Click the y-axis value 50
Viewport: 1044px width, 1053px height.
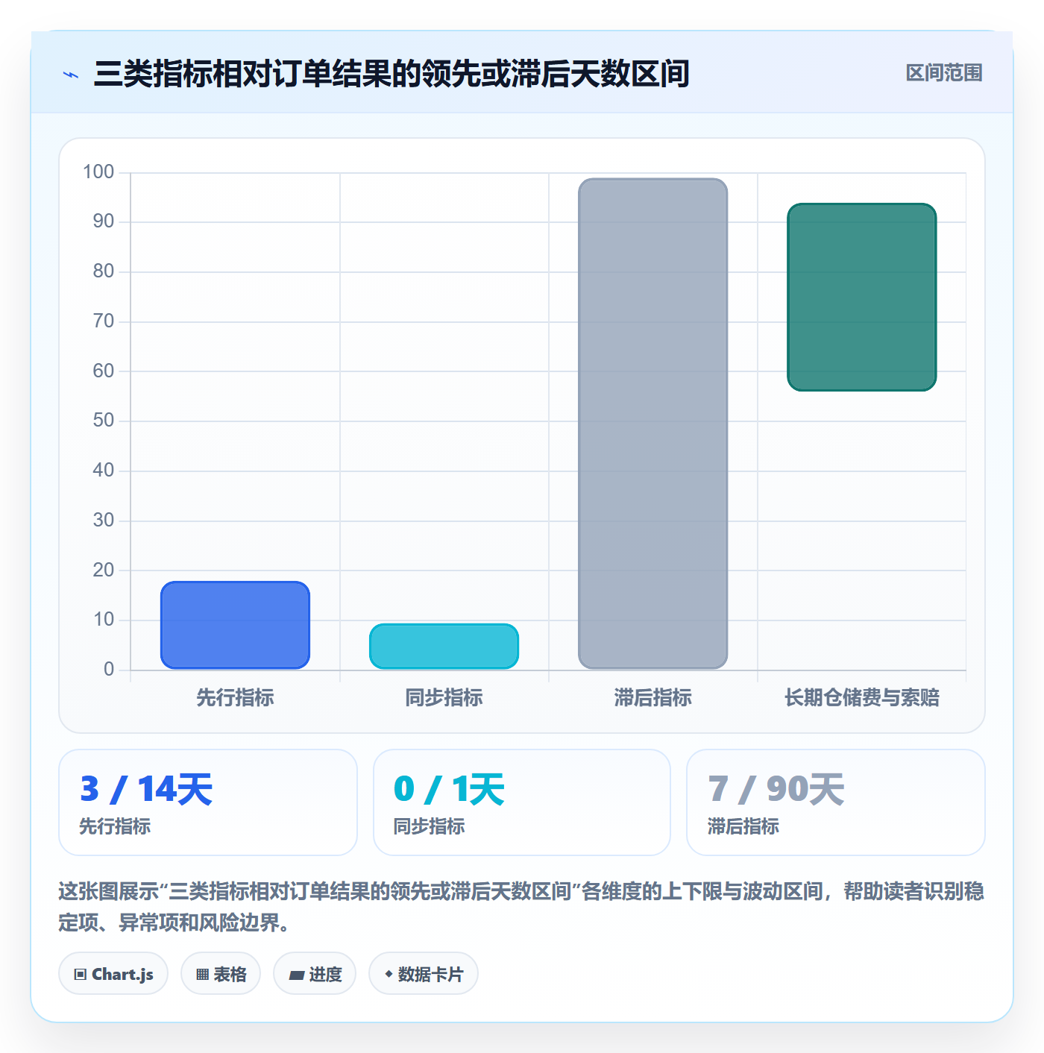(x=104, y=421)
